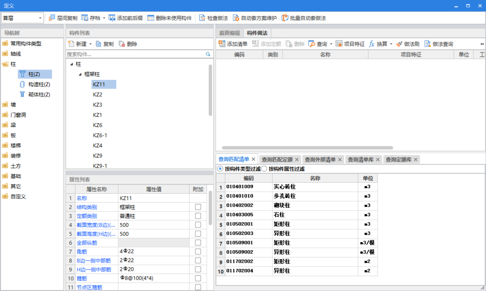Click the search magnifier icon

click(208, 54)
